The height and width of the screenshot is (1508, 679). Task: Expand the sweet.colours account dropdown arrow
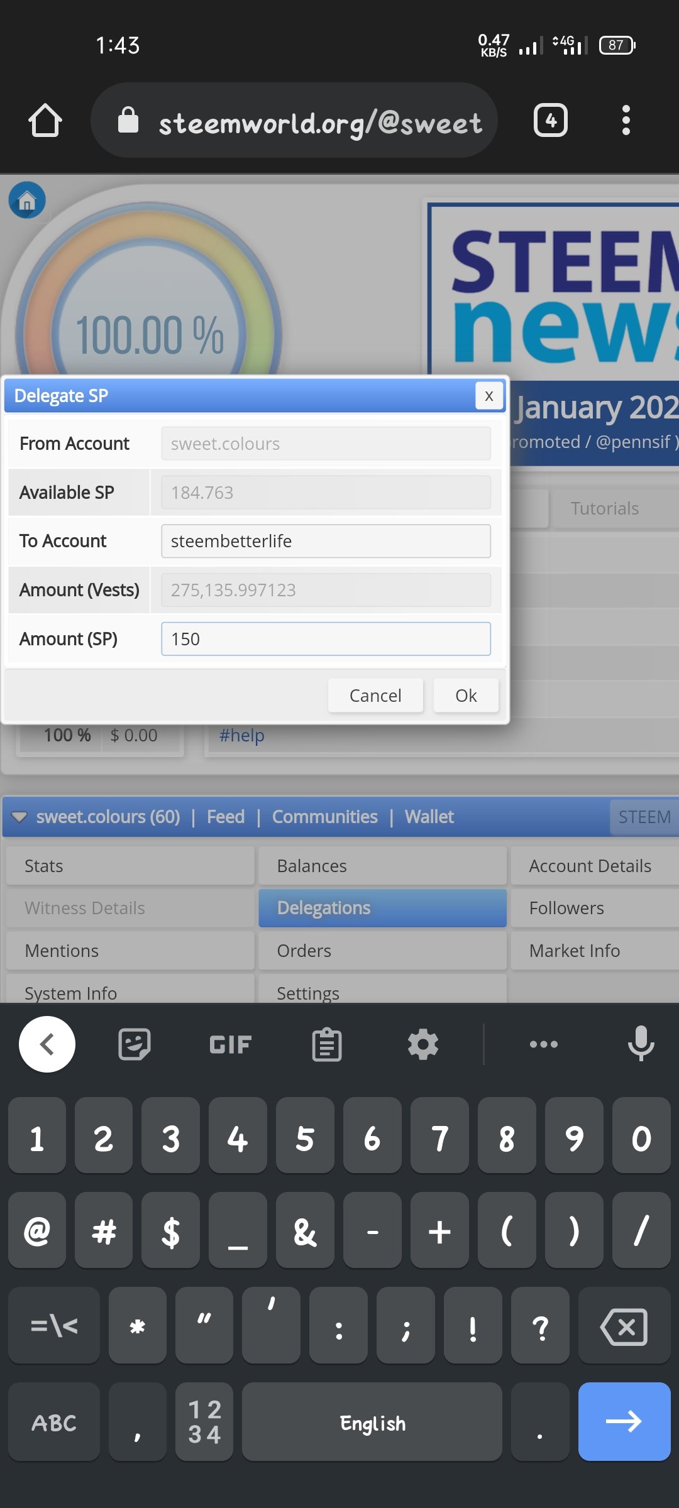click(19, 817)
